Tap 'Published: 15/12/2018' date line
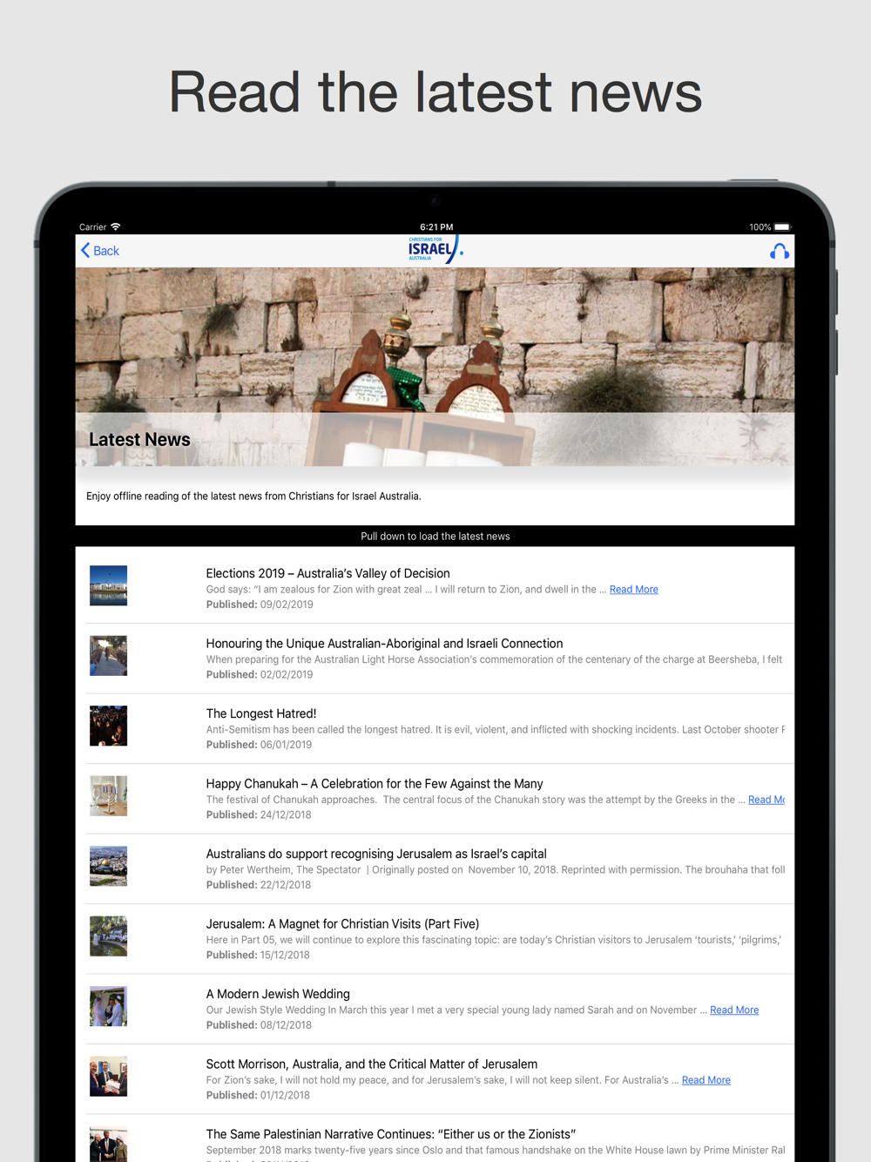Viewport: 871px width, 1162px height. [258, 955]
